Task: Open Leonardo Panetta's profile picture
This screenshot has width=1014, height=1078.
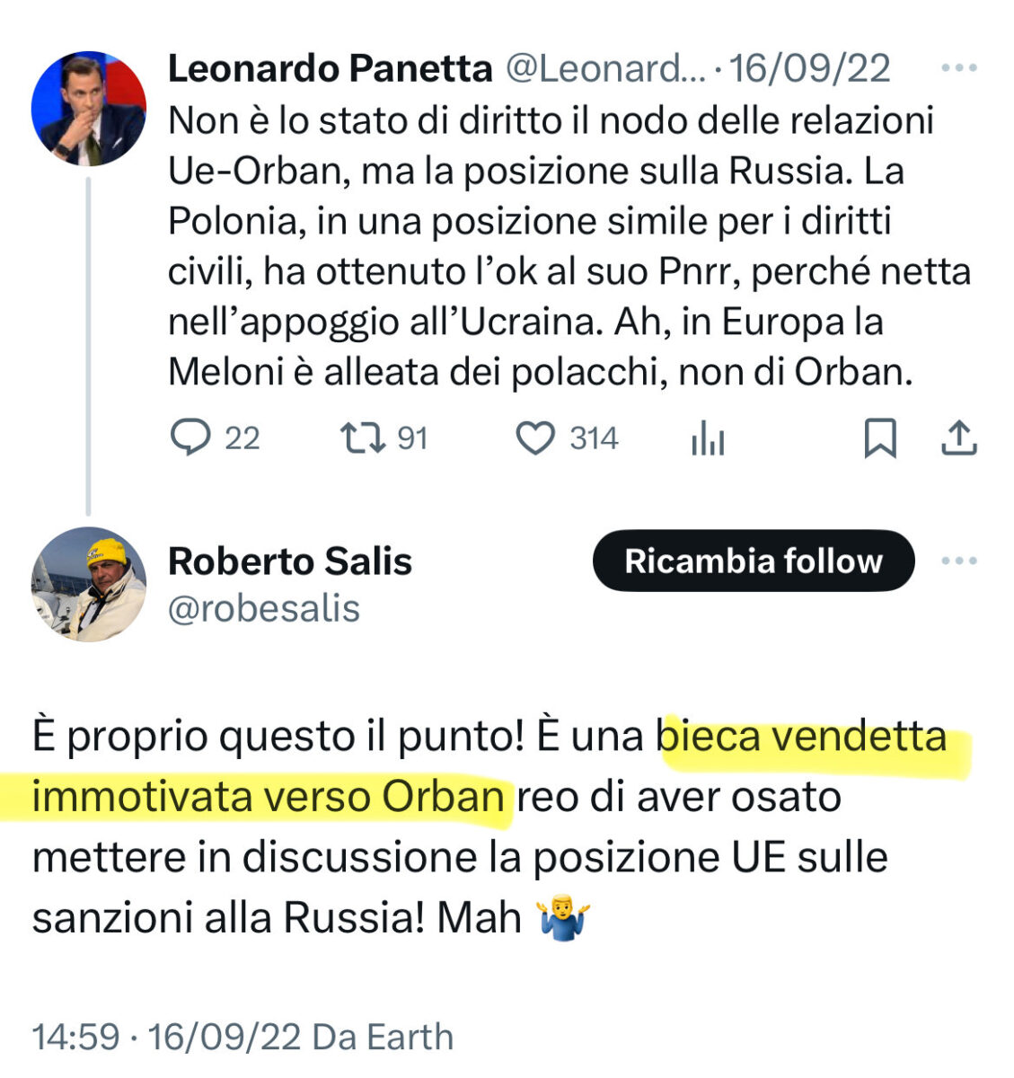Action: pos(88,109)
